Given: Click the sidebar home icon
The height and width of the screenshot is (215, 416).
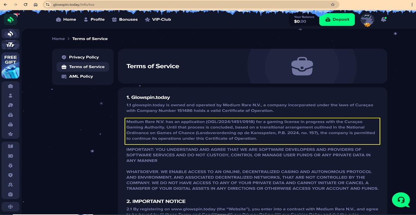Looking at the screenshot, I should [x=10, y=86].
